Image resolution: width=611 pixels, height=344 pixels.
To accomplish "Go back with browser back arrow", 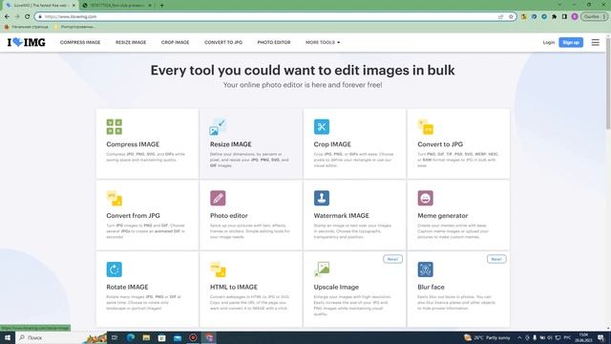I will [x=7, y=16].
